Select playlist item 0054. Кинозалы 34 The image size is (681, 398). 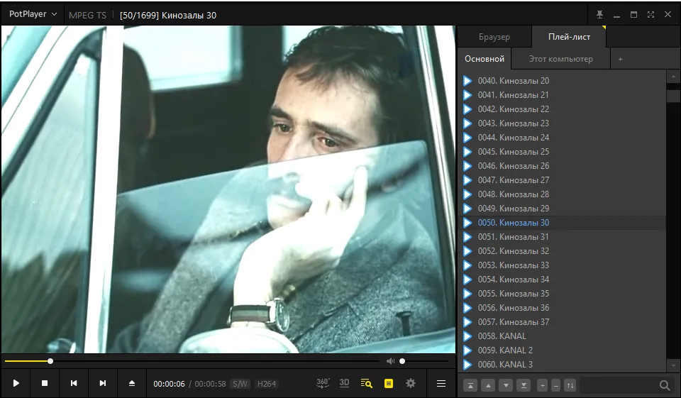coord(562,280)
